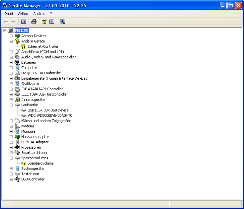This screenshot has height=209, width=244.
Task: Click the WDC WD800BEVE drive icon
Action: coord(24,115)
